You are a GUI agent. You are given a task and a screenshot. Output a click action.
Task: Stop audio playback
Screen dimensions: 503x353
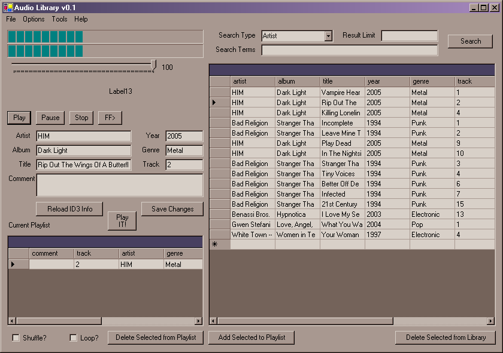[81, 118]
